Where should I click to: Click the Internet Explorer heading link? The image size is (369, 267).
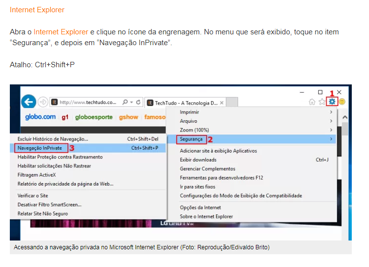click(x=37, y=10)
